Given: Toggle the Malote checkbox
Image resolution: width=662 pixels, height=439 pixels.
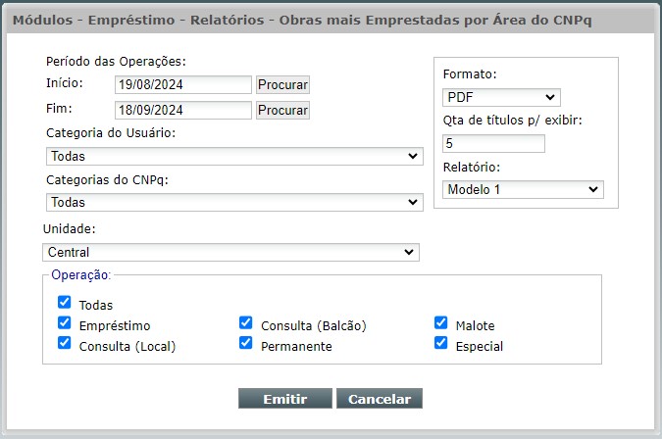Looking at the screenshot, I should (x=440, y=322).
